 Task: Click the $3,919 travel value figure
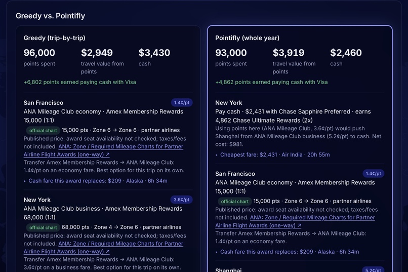[289, 53]
